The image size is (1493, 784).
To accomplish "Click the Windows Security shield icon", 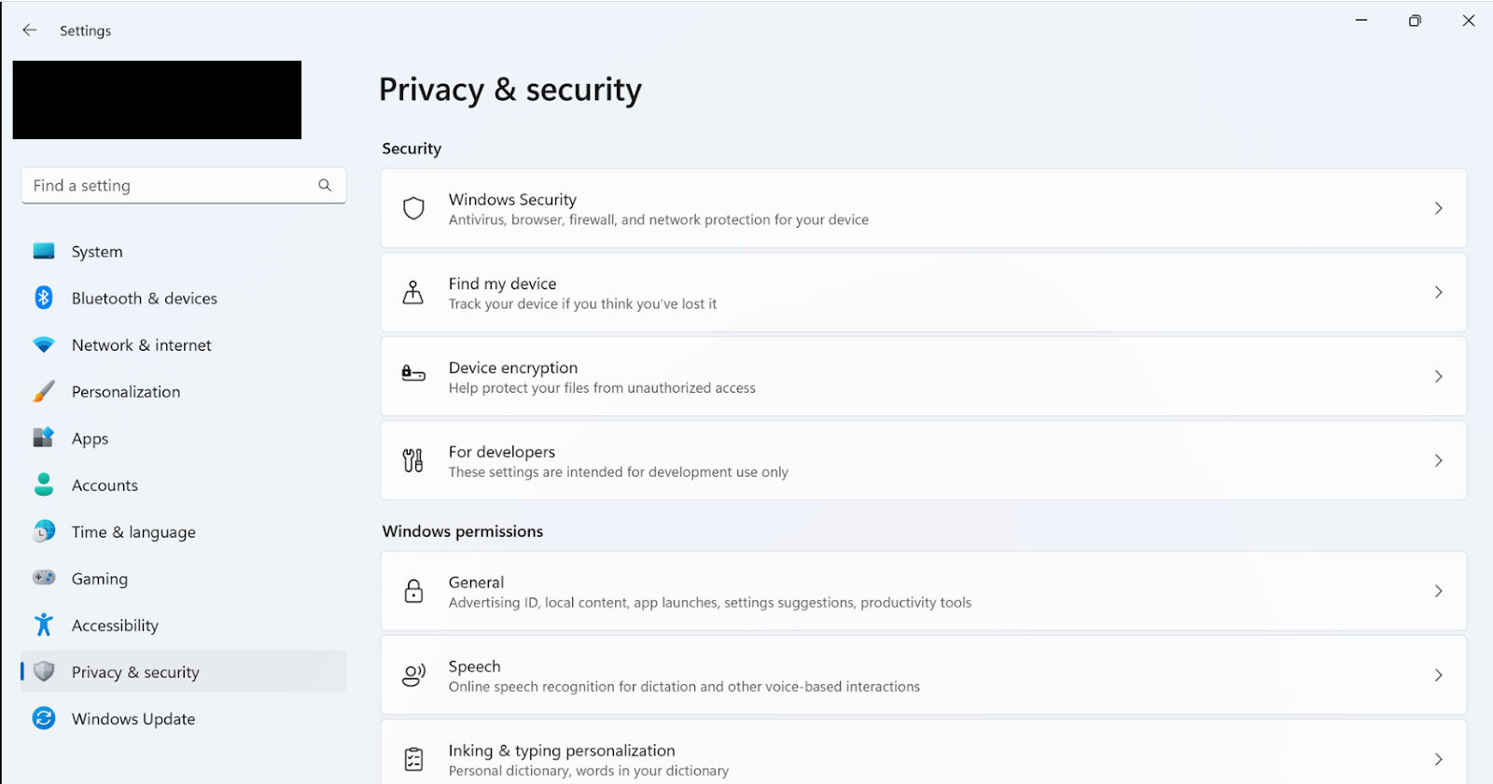I will [413, 208].
